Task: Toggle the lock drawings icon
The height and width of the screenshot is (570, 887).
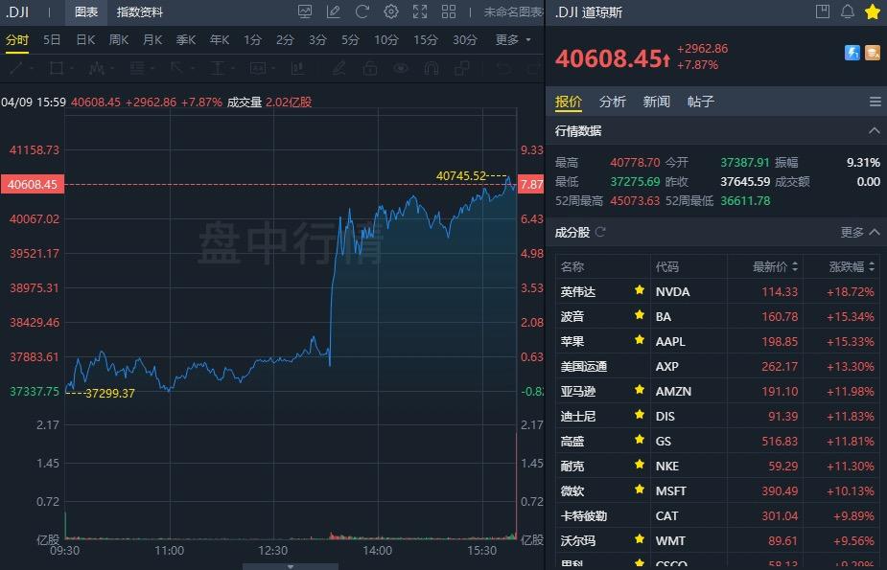Action: click(370, 68)
